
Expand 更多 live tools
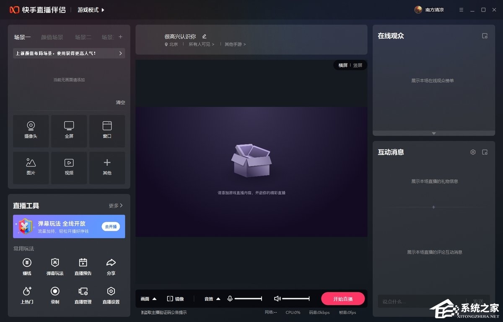pyautogui.click(x=116, y=206)
